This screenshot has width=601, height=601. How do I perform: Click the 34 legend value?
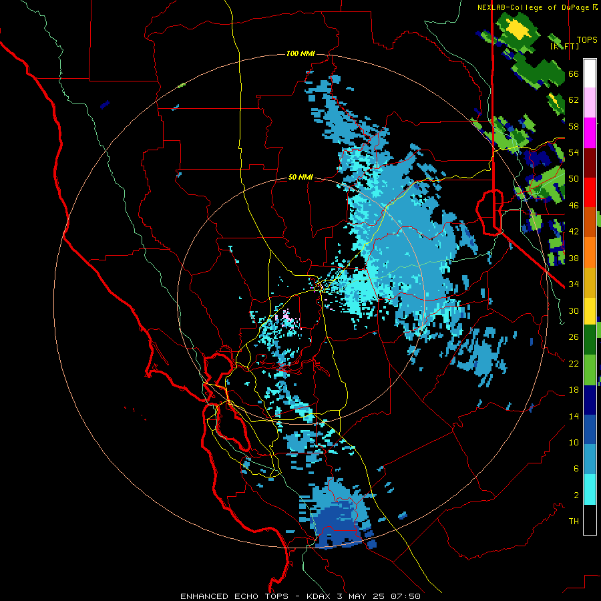coord(574,284)
